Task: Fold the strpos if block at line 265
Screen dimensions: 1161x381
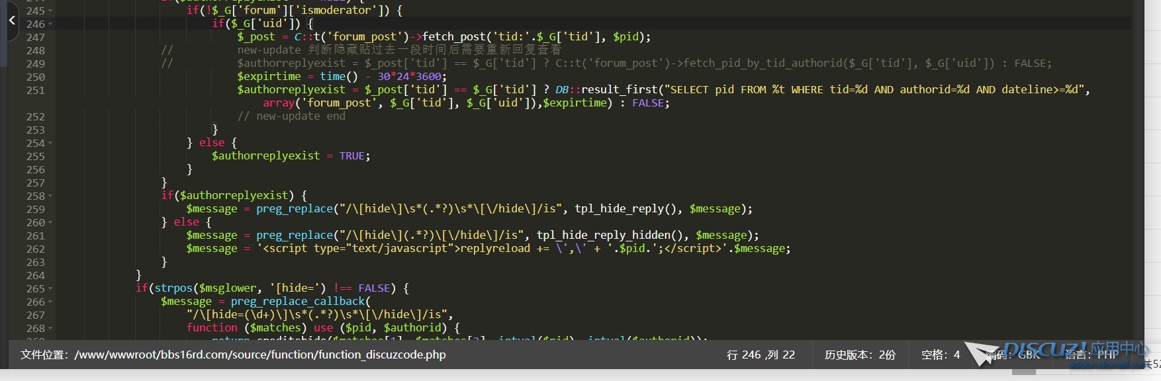Action: 51,289
